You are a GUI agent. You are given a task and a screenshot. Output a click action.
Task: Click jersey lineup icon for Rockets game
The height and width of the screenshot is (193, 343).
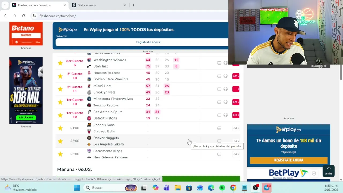click(226, 76)
